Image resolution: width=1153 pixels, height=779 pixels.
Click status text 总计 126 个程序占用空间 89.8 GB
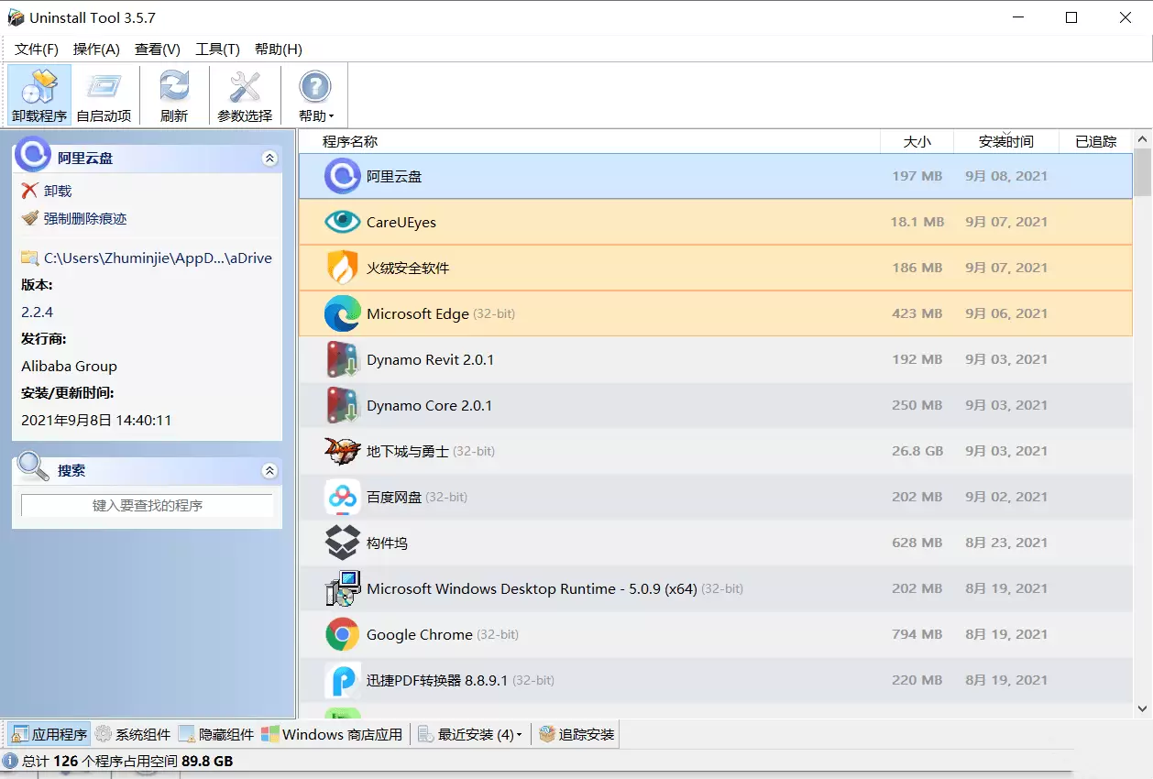[x=127, y=761]
